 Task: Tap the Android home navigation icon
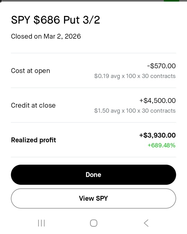(93, 223)
